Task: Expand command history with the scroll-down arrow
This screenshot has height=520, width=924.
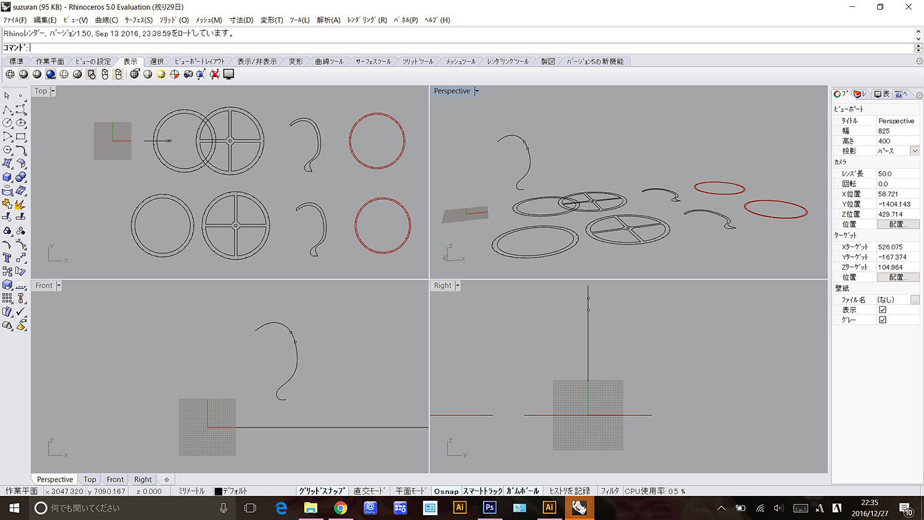Action: 919,38
